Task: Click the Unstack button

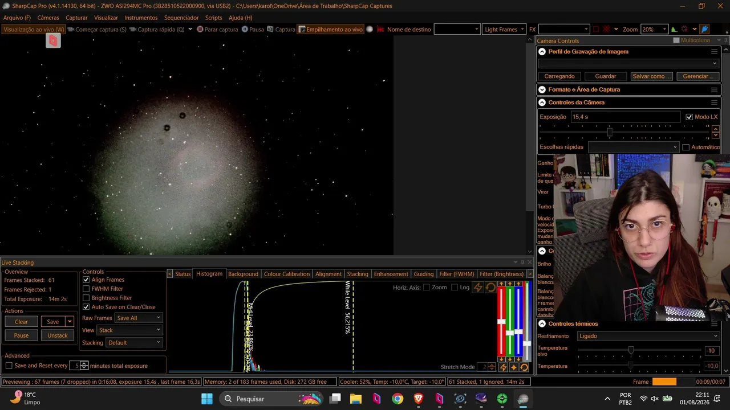Action: [x=58, y=335]
